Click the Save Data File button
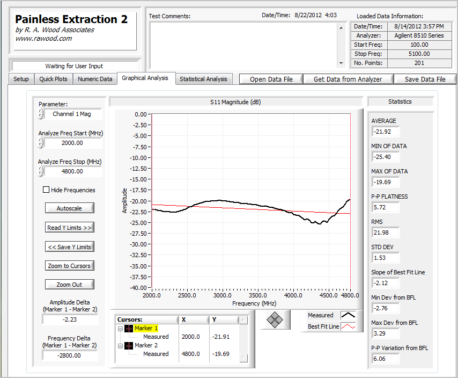Viewport: 458px width, 378px height. pos(425,79)
